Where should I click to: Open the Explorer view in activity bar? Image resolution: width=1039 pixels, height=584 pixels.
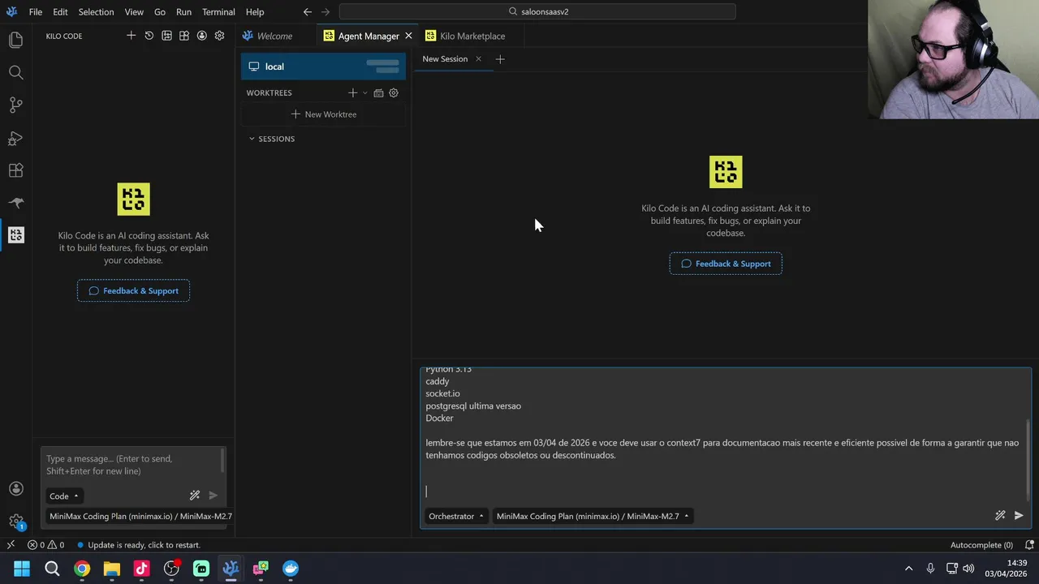click(x=15, y=40)
